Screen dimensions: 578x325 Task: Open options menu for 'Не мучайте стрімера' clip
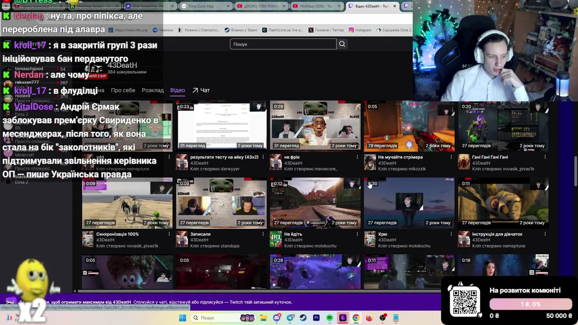pos(451,157)
